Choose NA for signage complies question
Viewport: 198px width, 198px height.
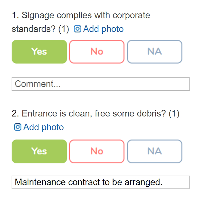[x=155, y=52]
